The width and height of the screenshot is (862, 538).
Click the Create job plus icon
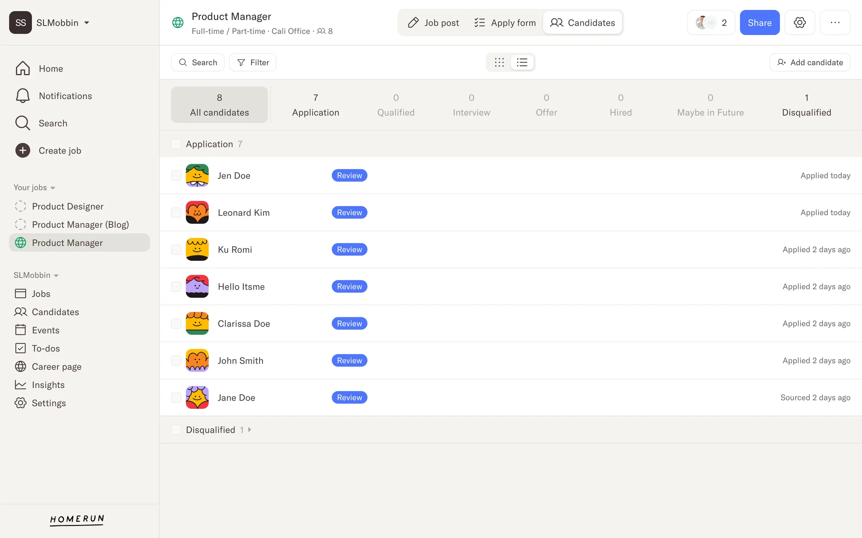click(23, 151)
